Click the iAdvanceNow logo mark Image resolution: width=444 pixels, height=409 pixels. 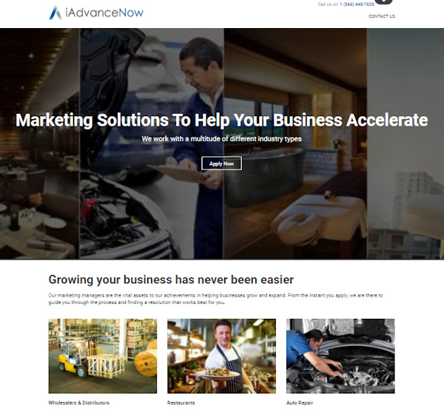pos(55,13)
